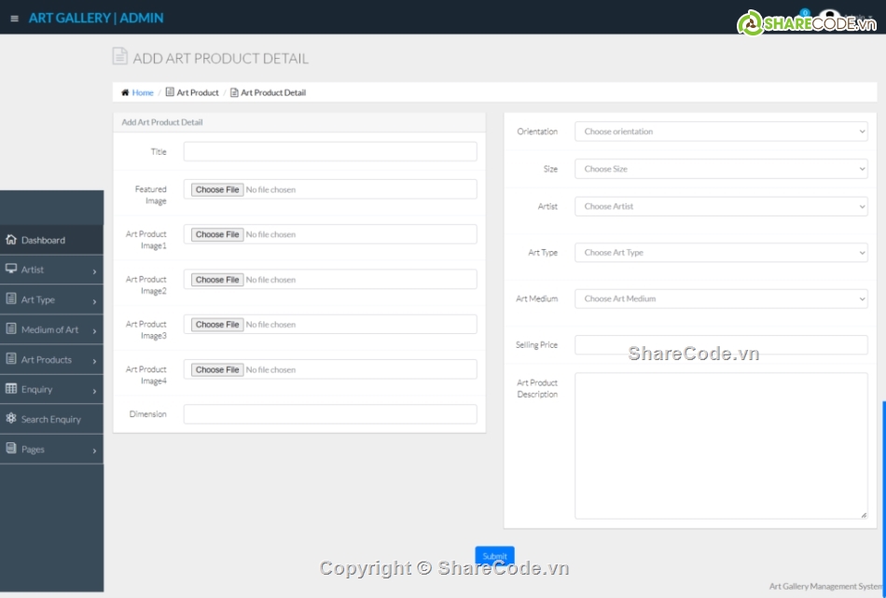
Task: Click the Dashboard home icon in sidebar
Action: [11, 240]
